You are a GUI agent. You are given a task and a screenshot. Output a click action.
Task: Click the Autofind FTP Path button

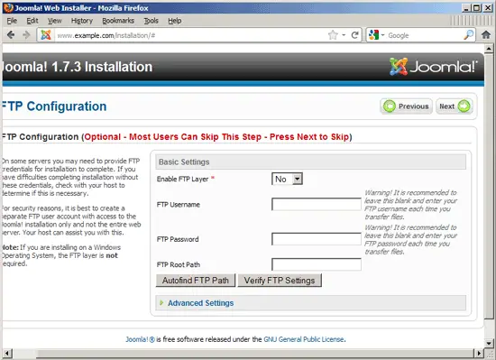pyautogui.click(x=196, y=281)
